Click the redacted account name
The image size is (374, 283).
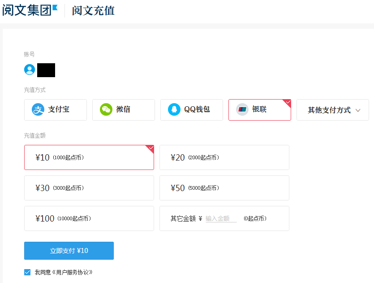click(46, 70)
